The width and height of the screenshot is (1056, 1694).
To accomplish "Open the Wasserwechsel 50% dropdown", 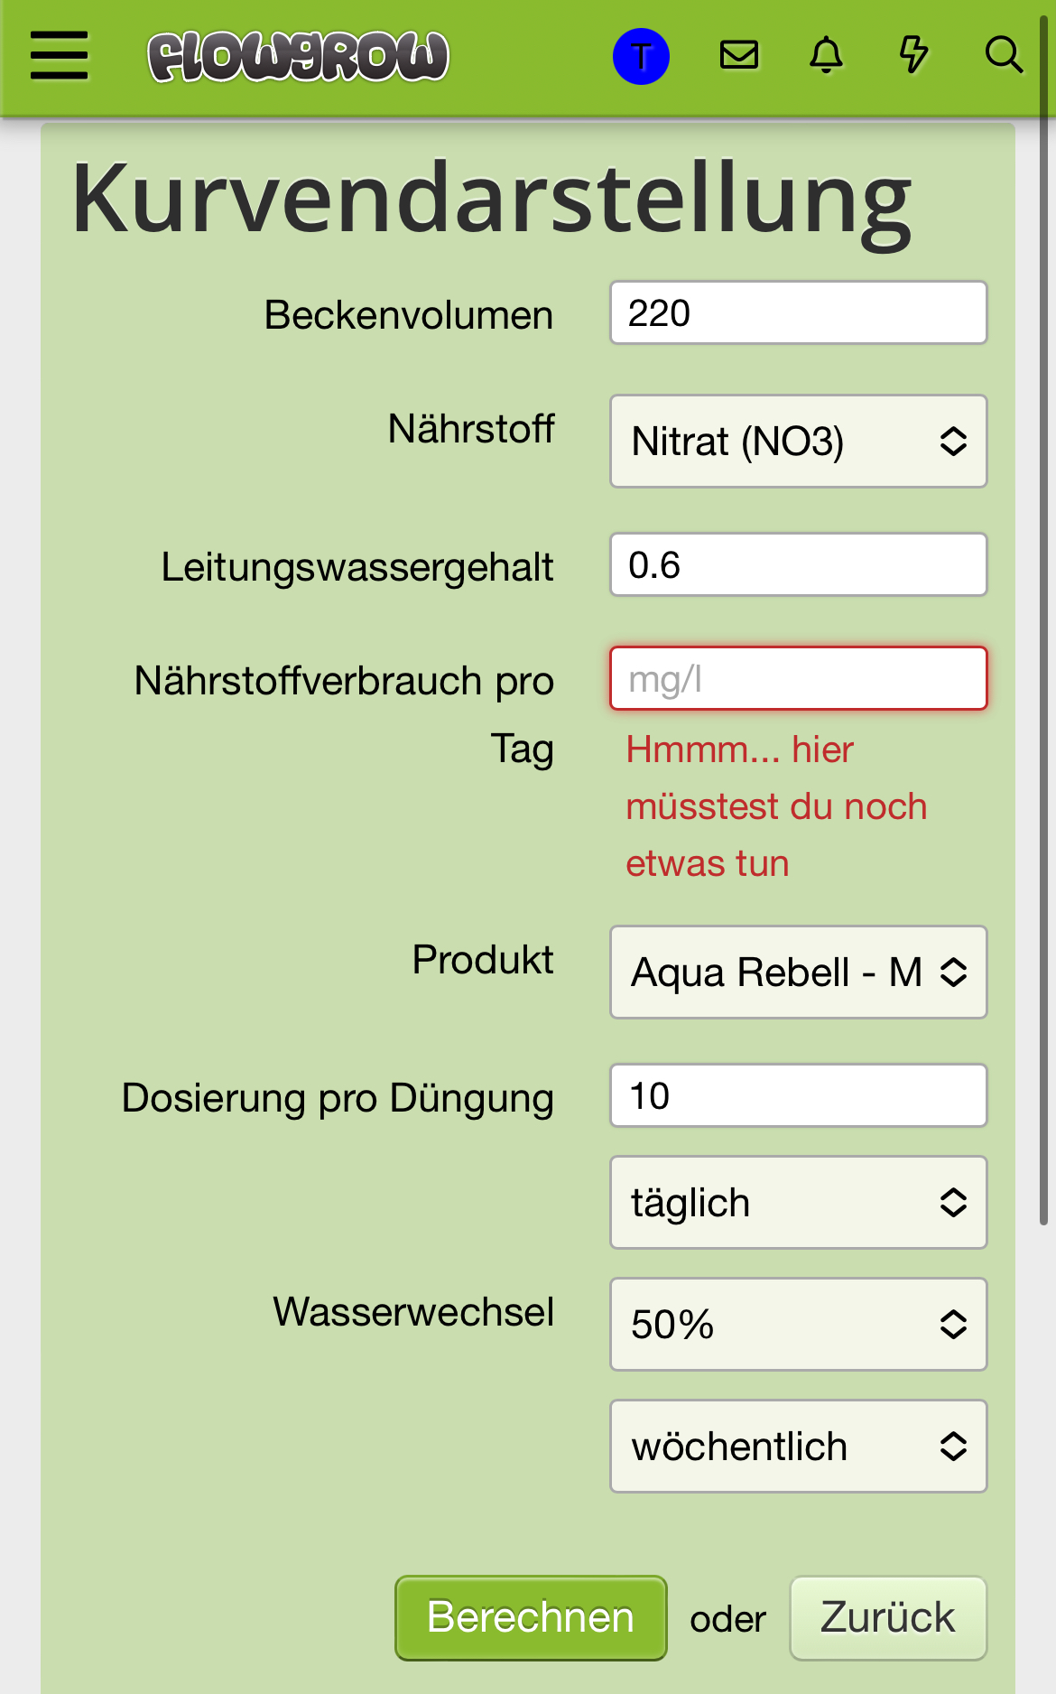I will tap(799, 1325).
